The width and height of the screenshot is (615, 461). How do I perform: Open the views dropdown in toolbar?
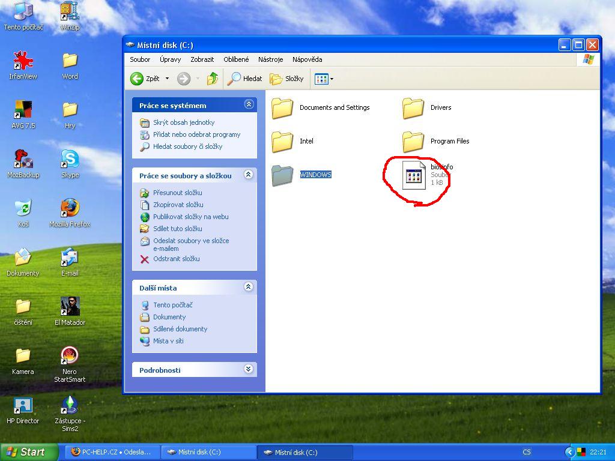tap(324, 79)
